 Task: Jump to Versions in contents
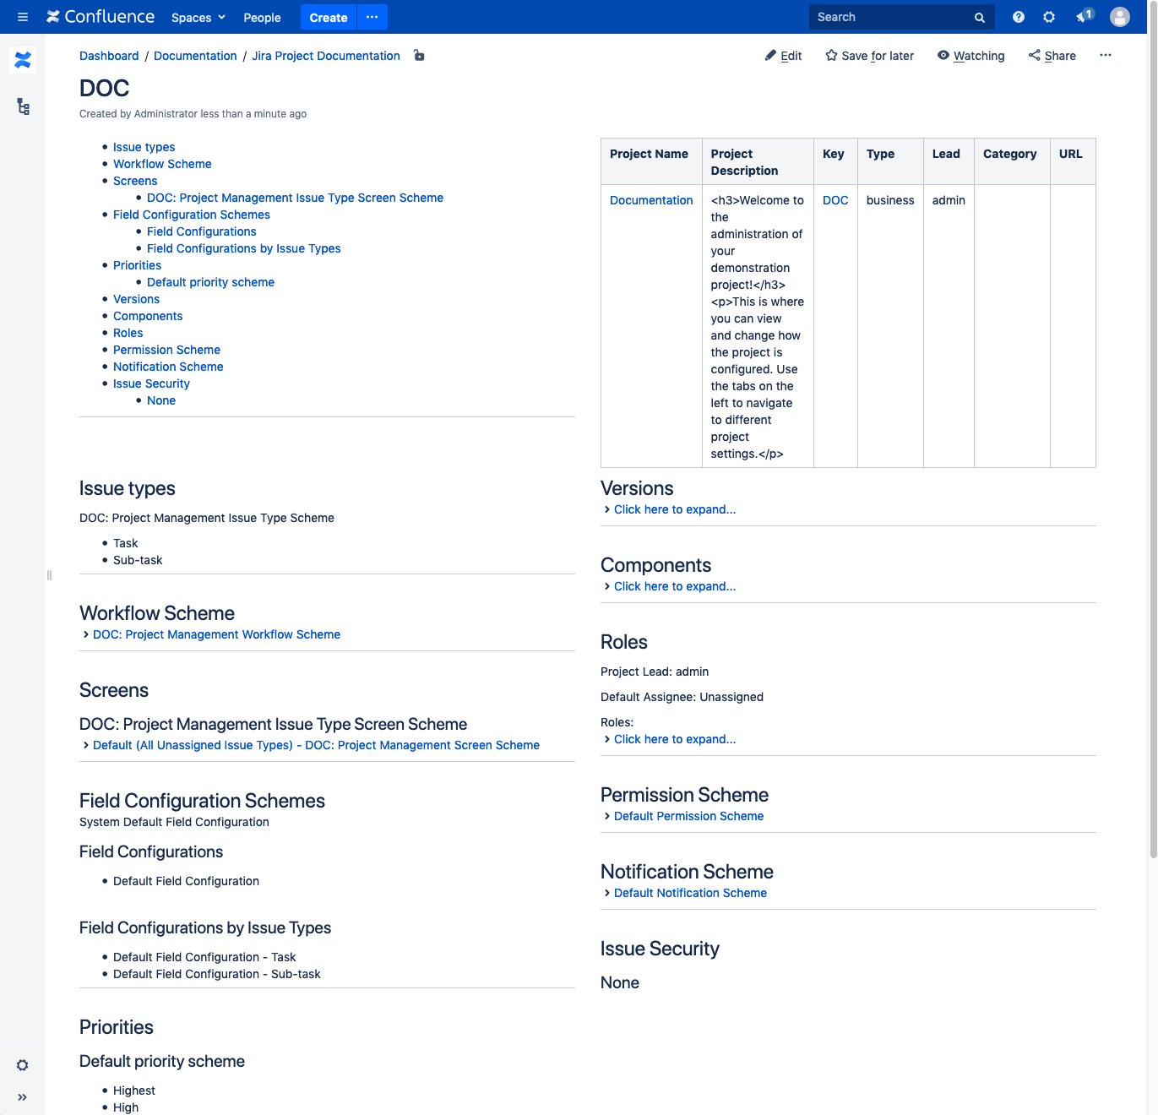coord(136,299)
